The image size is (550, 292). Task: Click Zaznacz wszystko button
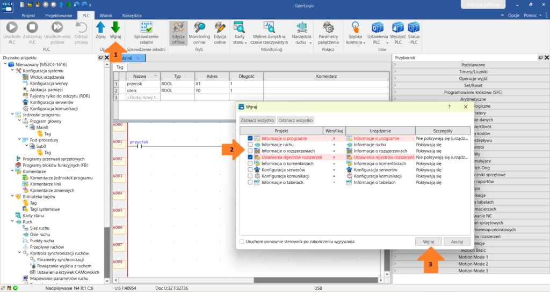[257, 121]
